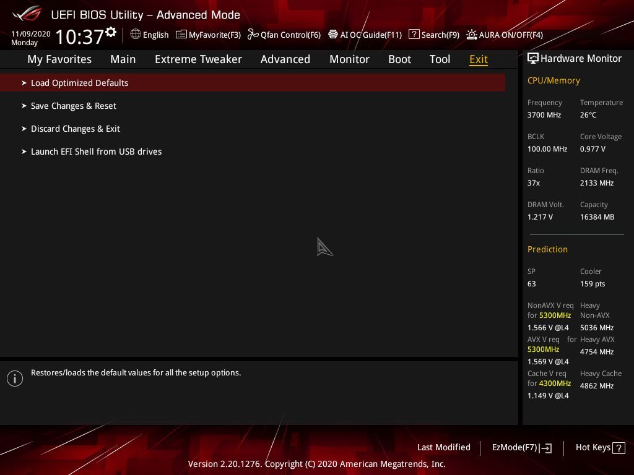634x475 pixels.
Task: Click the Hardware Monitor screen icon
Action: coord(533,59)
